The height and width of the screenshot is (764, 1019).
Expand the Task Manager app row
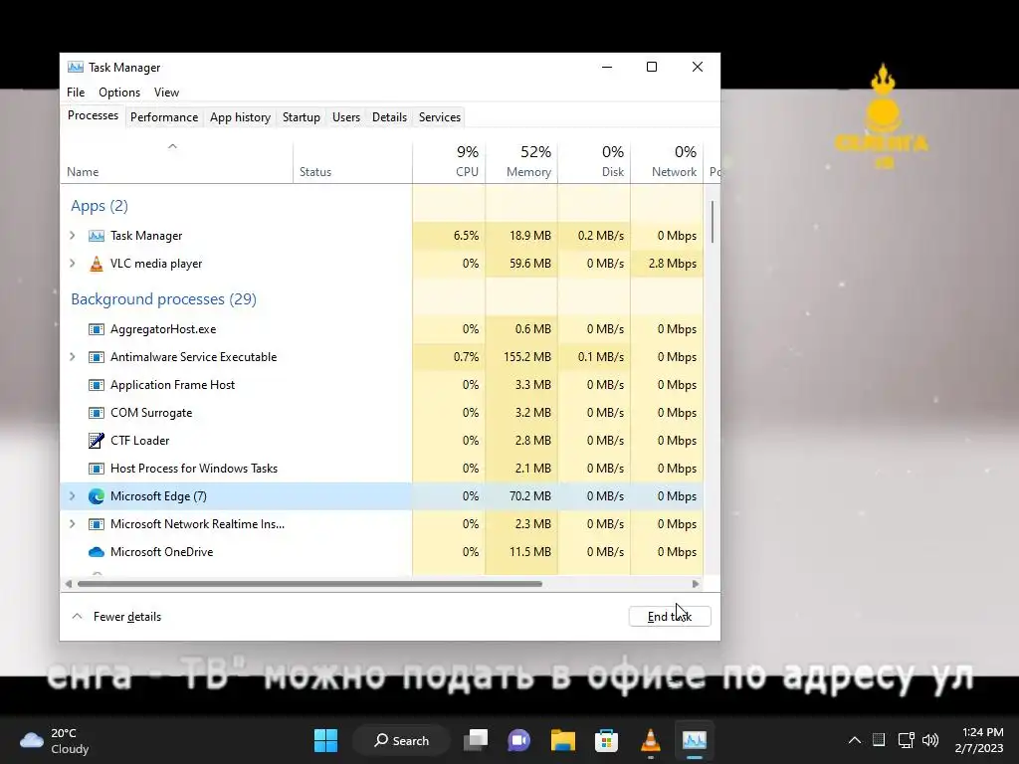point(72,236)
